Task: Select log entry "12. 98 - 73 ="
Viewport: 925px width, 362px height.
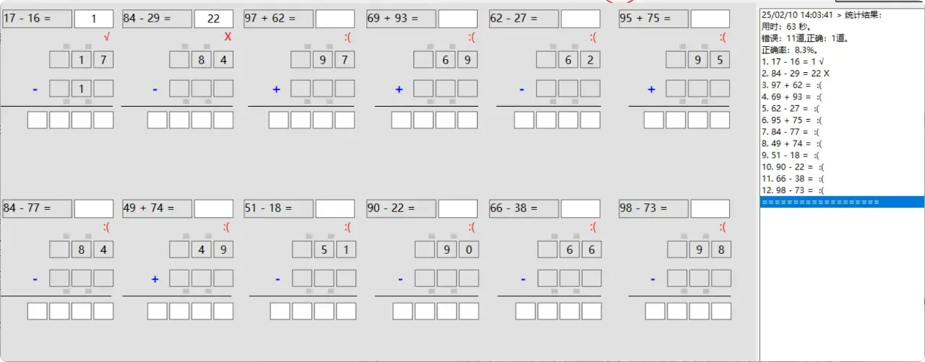Action: click(x=793, y=190)
